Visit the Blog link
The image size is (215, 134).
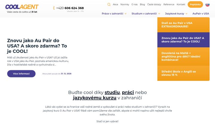(x=142, y=4)
